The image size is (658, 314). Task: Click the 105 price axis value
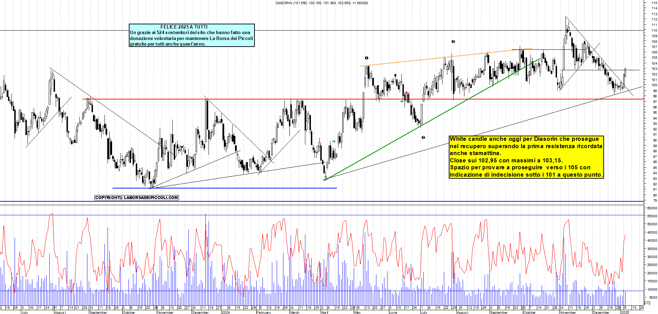point(654,58)
